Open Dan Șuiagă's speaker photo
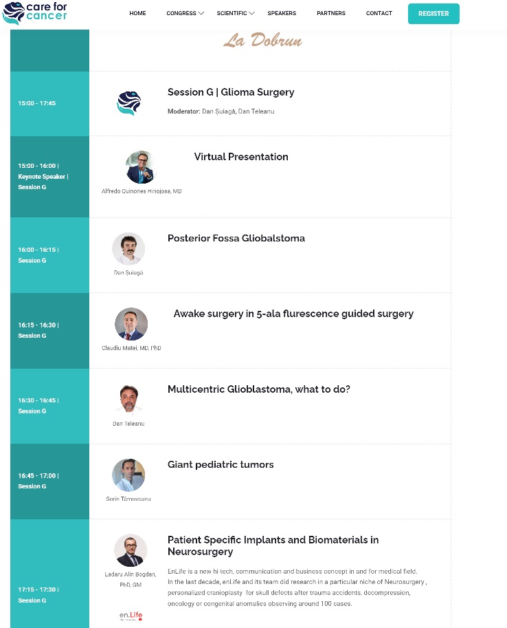This screenshot has width=507, height=628. (x=128, y=249)
